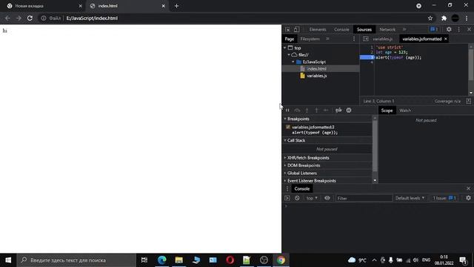Switch to the top Console tab
The image size is (474, 267).
coord(341,30)
